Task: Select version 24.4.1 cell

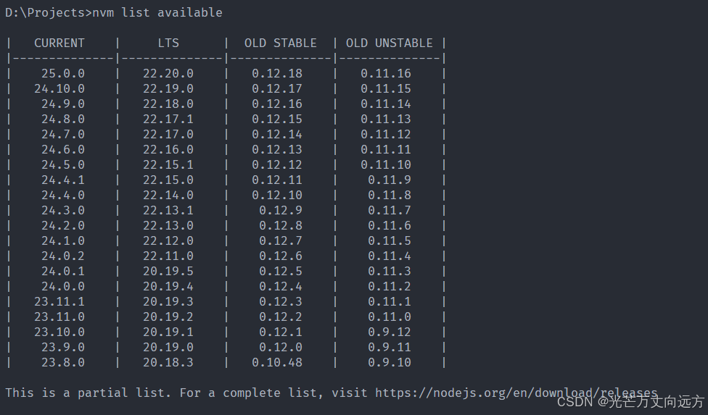Action: coord(63,180)
